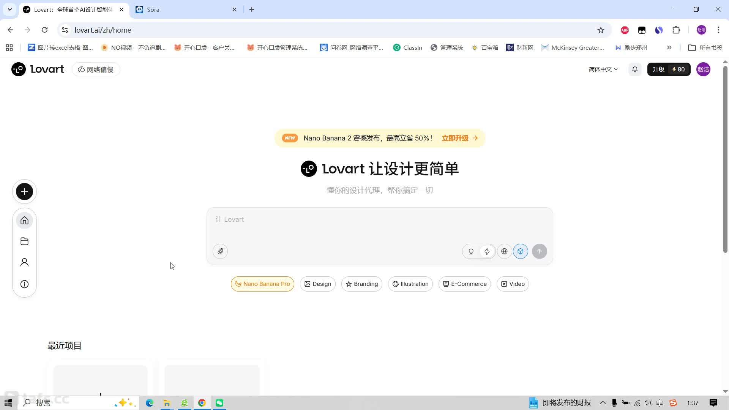
Task: Expand the bookmarks overflow chevron
Action: (669, 47)
